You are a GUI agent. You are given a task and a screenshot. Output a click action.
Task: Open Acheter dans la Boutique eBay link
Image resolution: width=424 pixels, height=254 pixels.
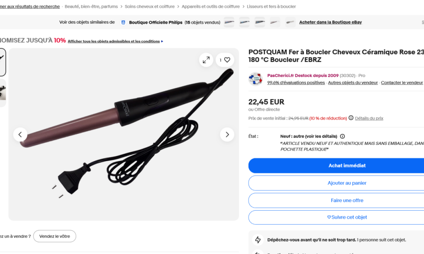point(330,22)
